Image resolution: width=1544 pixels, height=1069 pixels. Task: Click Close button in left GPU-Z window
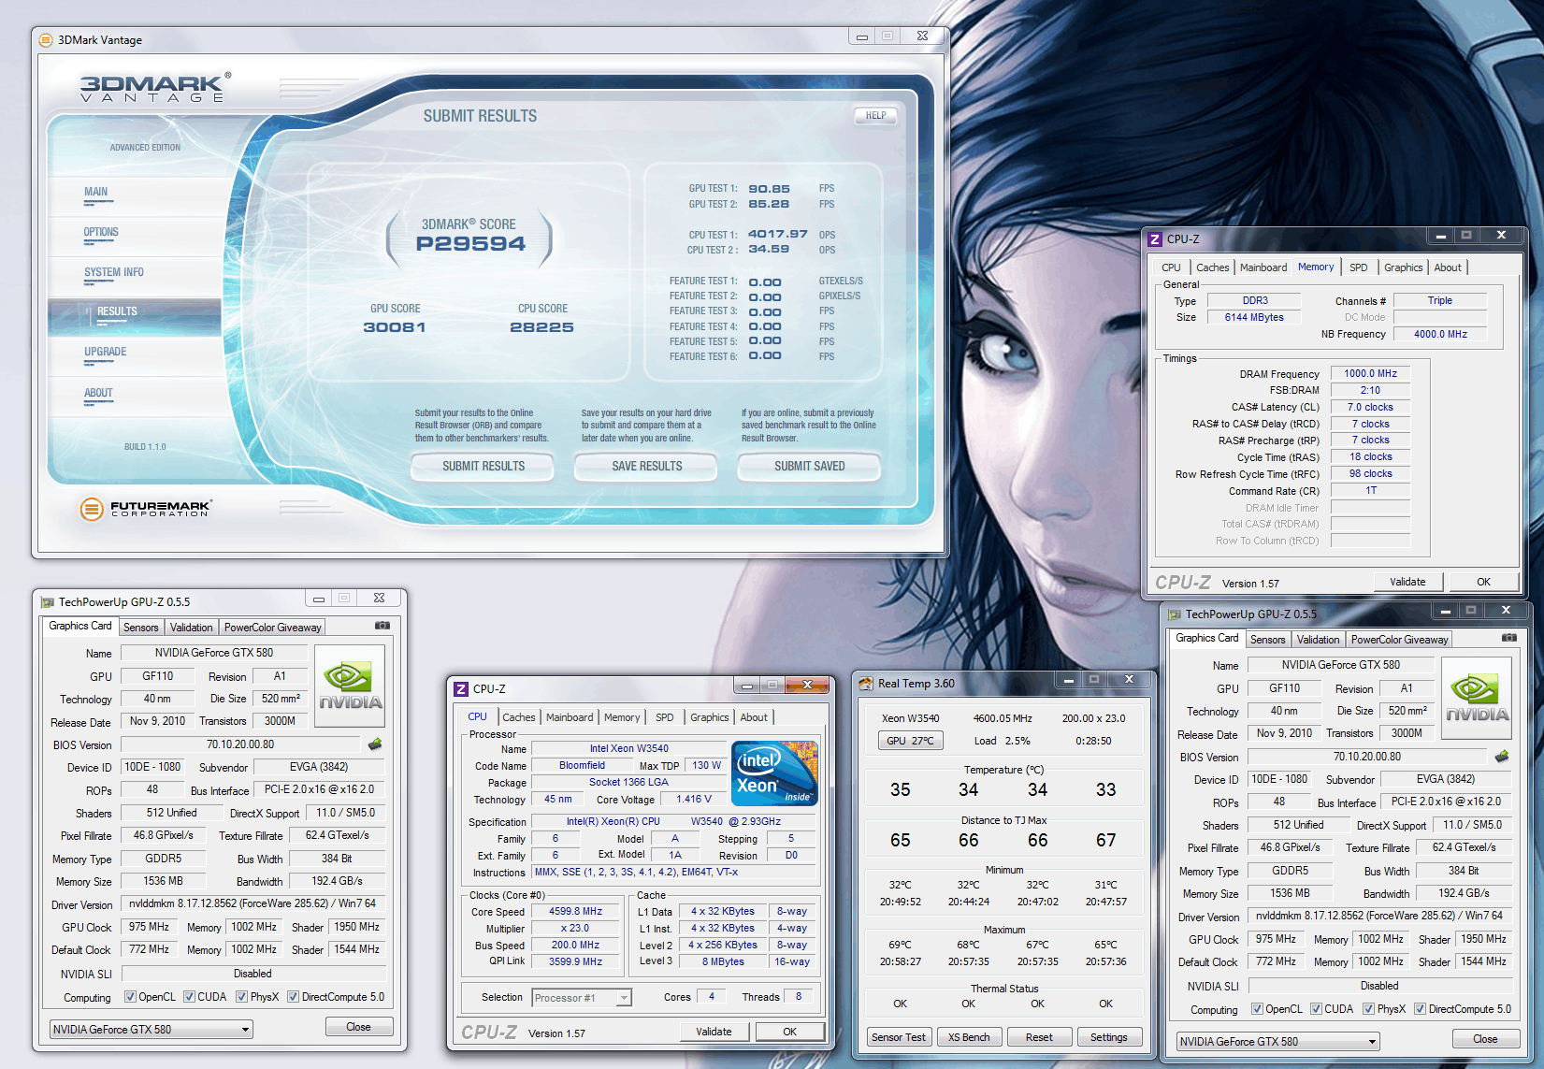358,1027
